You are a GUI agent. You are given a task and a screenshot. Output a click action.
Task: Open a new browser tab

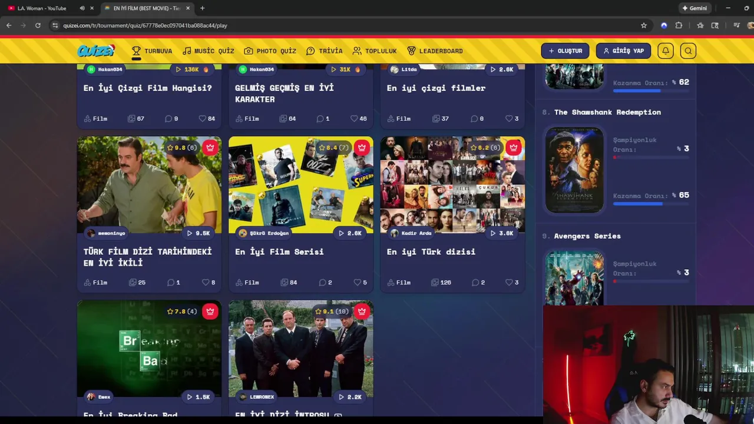[x=203, y=8]
